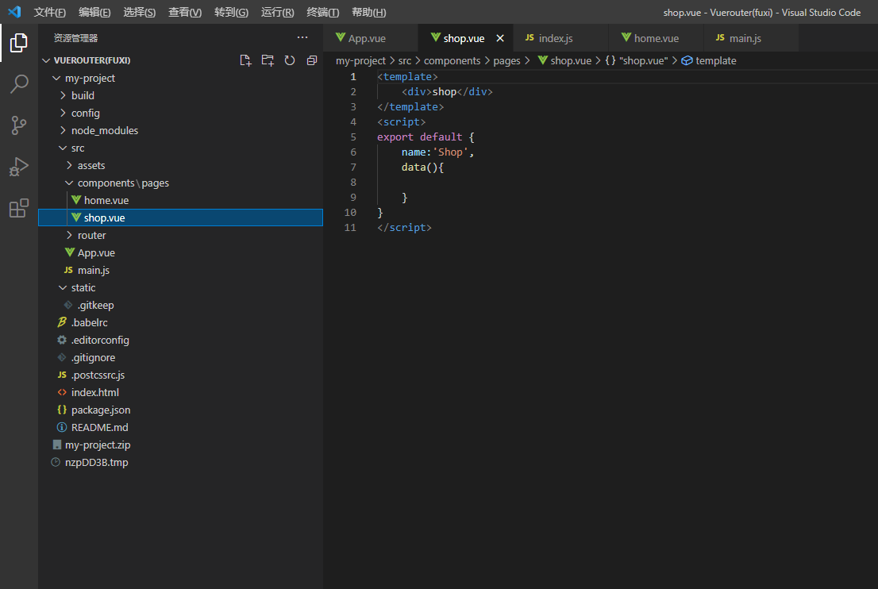
Task: Click the JS icon beside main.js in tree
Action: click(68, 270)
